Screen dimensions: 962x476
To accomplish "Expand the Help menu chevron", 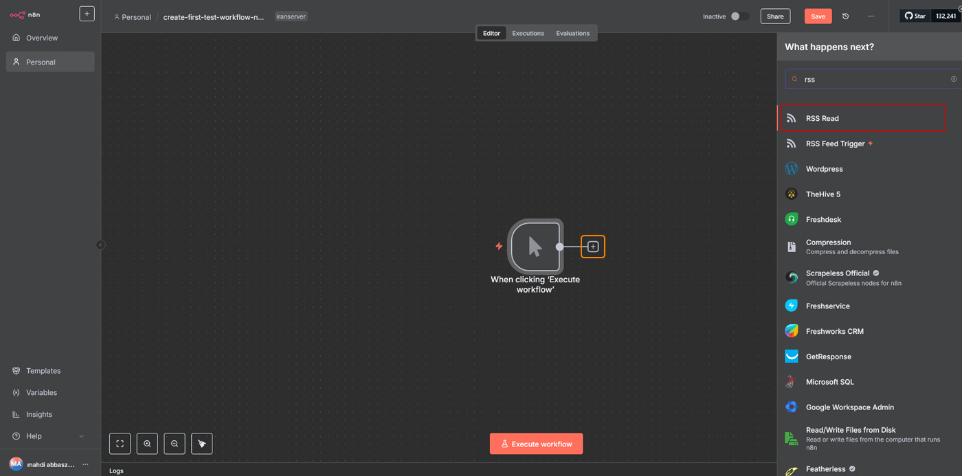I will click(x=81, y=436).
